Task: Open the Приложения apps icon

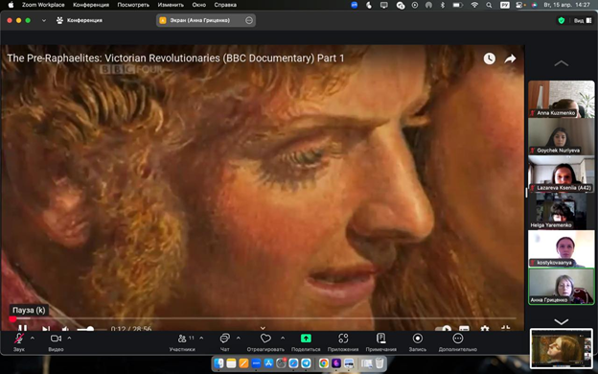Action: (x=343, y=339)
